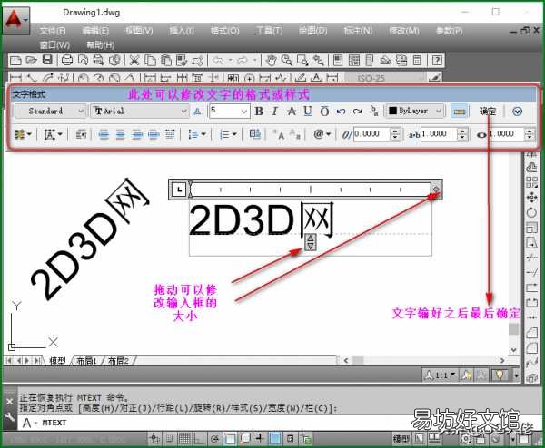This screenshot has width=545, height=448.
Task: Click the Cut scissors icon
Action: (x=134, y=61)
